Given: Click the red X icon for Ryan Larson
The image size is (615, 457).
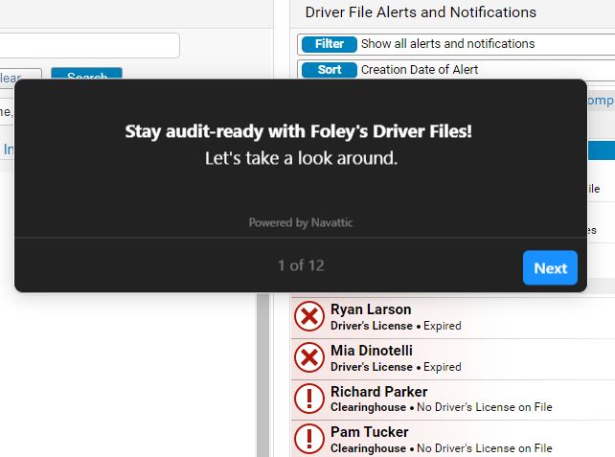Looking at the screenshot, I should (309, 316).
